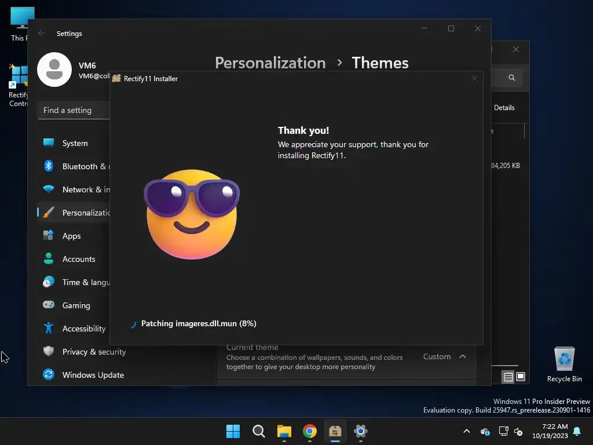Minimize the Settings window
This screenshot has width=593, height=445.
click(424, 28)
